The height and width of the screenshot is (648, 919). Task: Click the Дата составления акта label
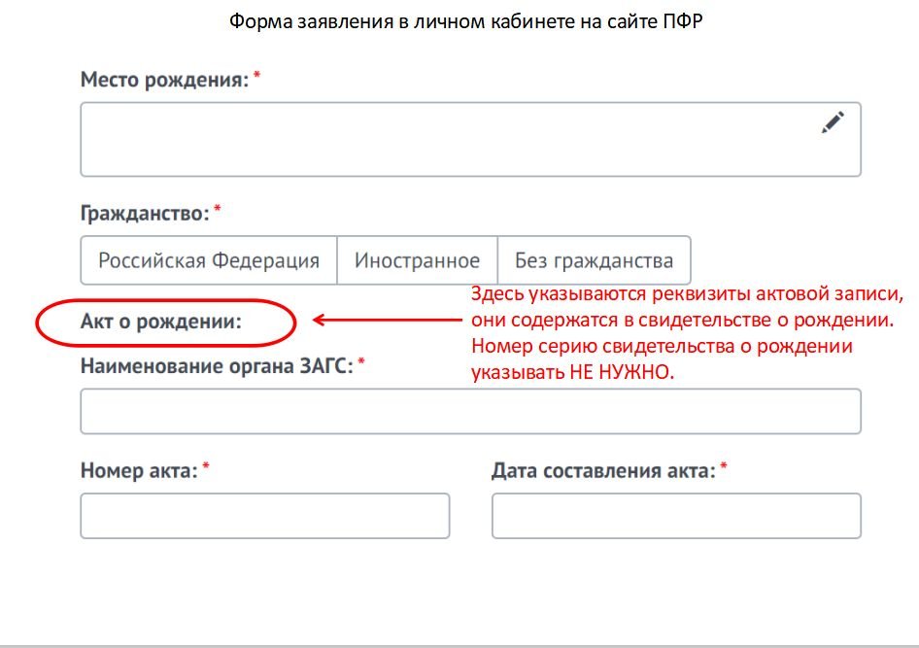click(x=603, y=470)
